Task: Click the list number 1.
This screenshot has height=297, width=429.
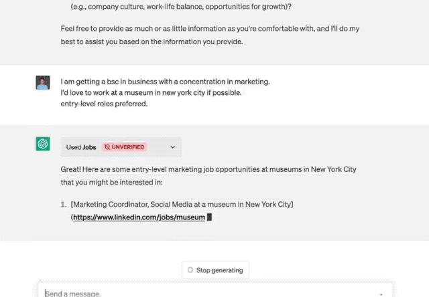Action: click(x=63, y=205)
